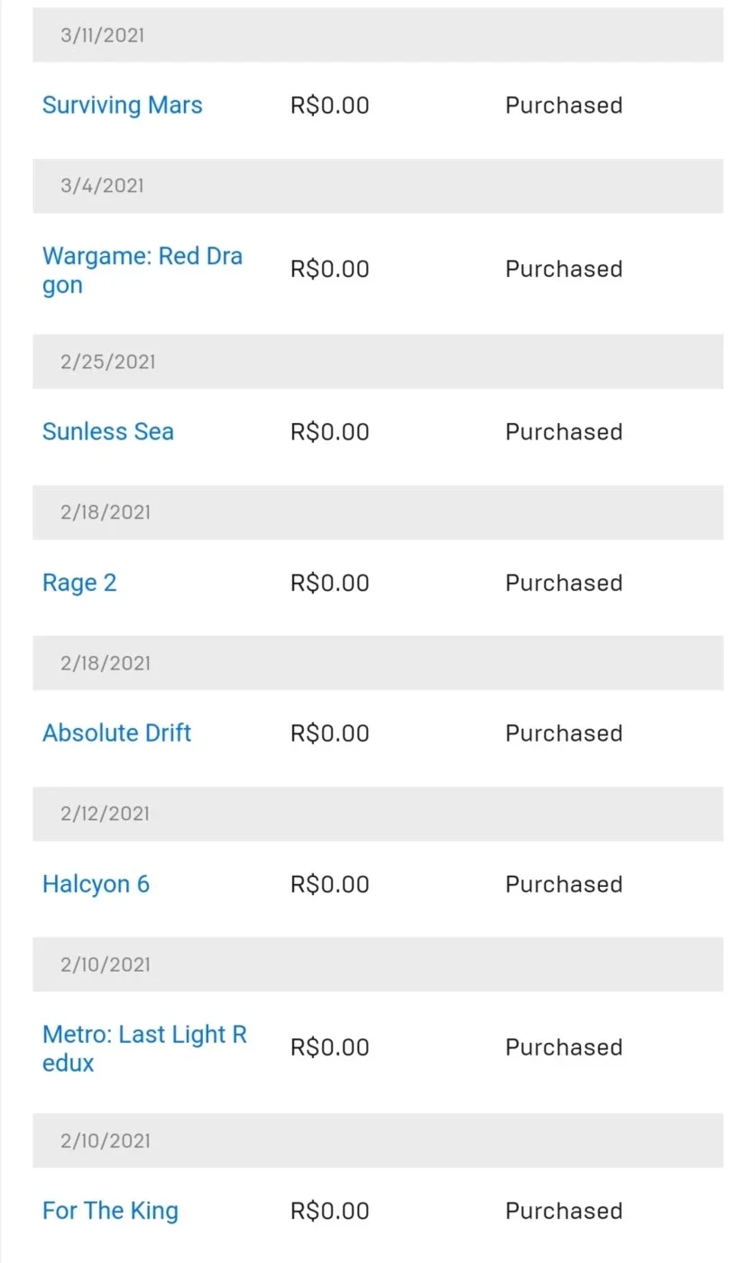
Task: Open the Surviving Mars link
Action: [x=122, y=106]
